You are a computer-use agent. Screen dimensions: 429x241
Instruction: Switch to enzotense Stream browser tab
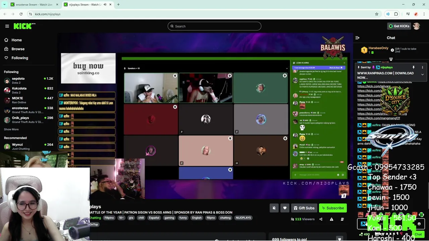pos(34,5)
